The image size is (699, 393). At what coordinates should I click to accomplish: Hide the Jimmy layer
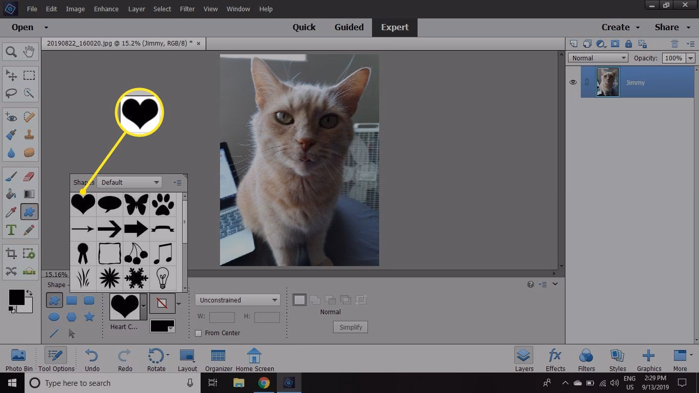coord(573,82)
